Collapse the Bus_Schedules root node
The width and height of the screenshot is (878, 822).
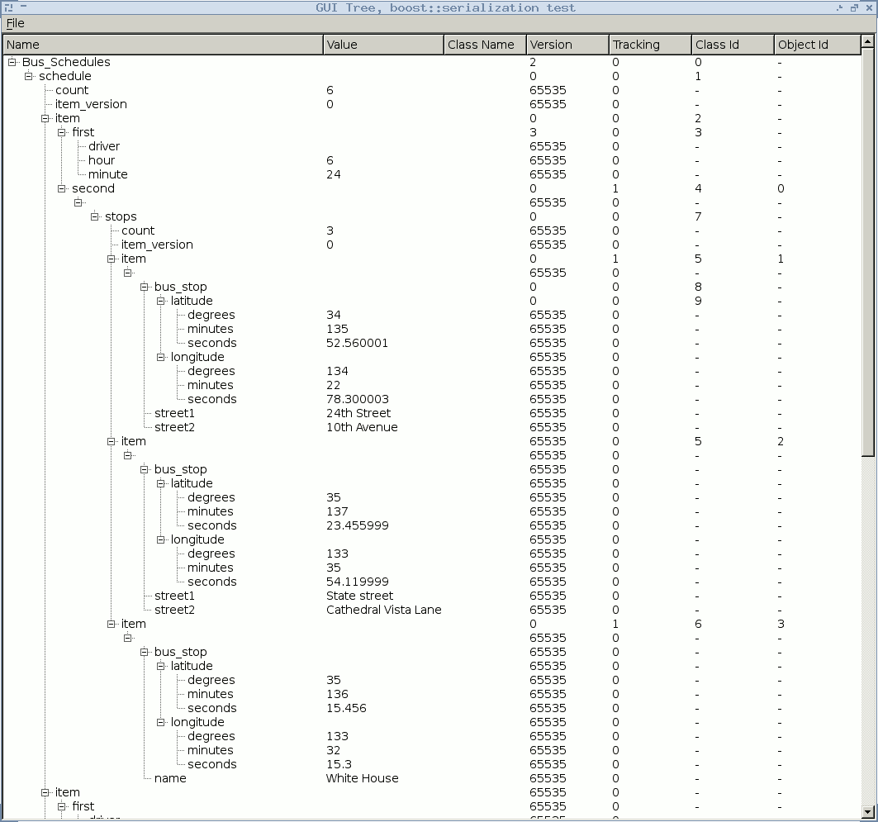click(x=12, y=62)
